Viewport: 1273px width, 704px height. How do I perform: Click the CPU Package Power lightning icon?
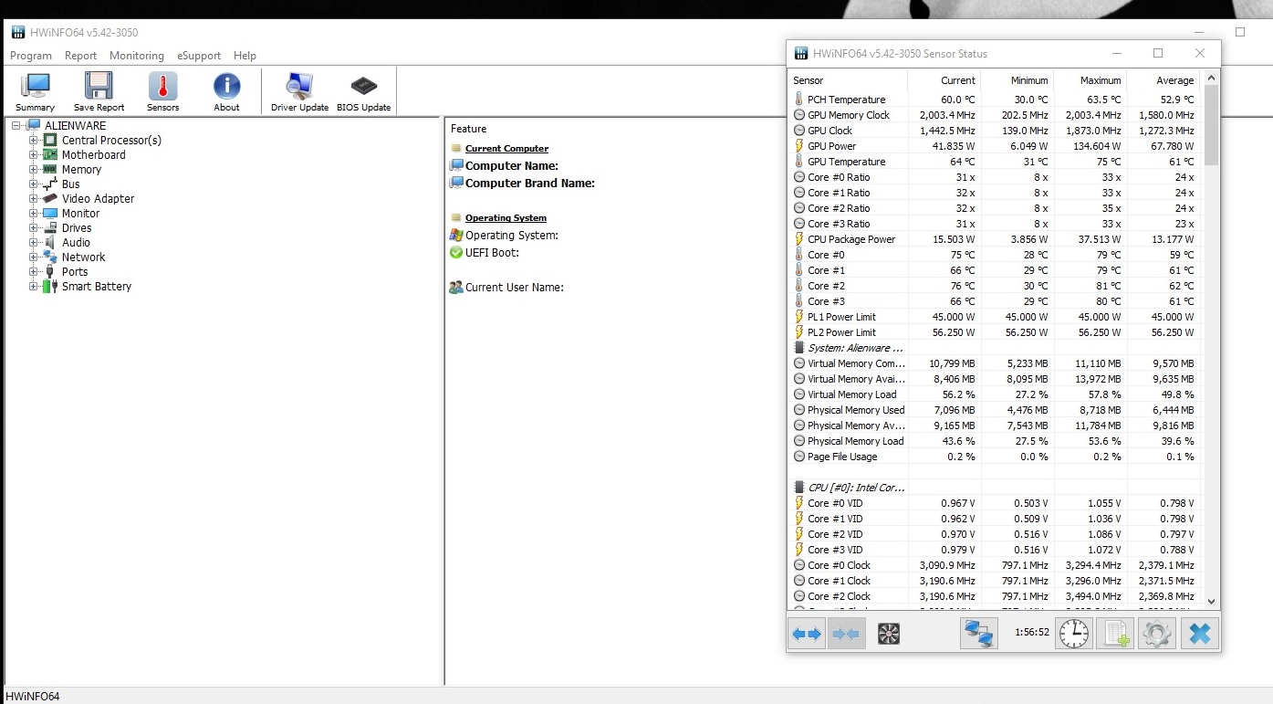799,239
